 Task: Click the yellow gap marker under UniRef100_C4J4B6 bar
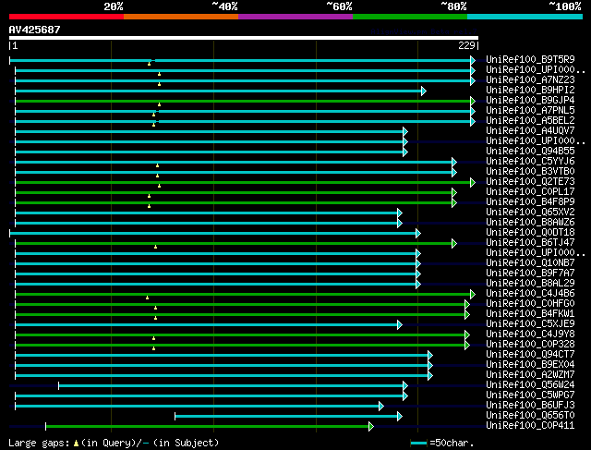point(148,298)
